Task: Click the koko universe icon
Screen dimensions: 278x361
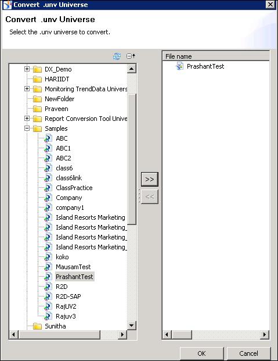Action: coord(48,257)
